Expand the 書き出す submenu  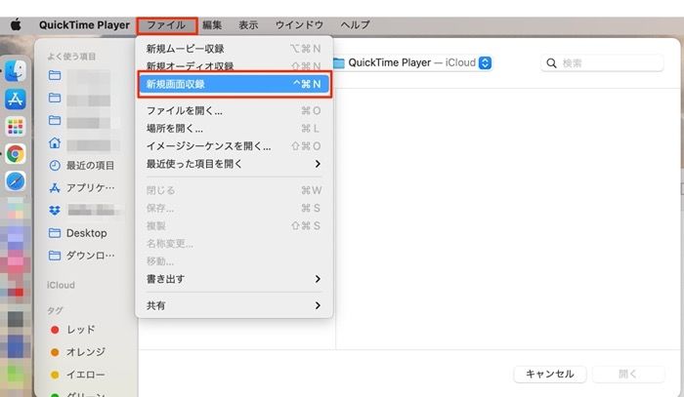tap(234, 279)
